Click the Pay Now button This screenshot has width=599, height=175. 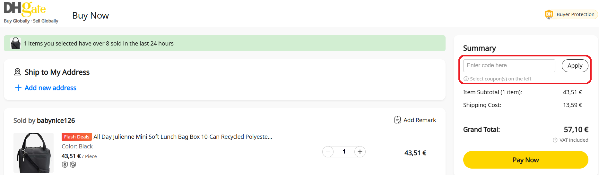click(x=526, y=160)
